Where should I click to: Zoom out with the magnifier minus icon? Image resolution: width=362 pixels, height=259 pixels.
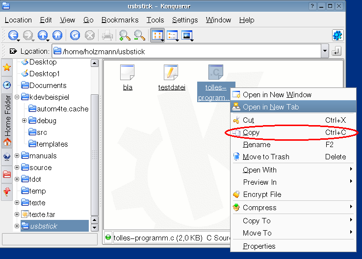(139, 35)
